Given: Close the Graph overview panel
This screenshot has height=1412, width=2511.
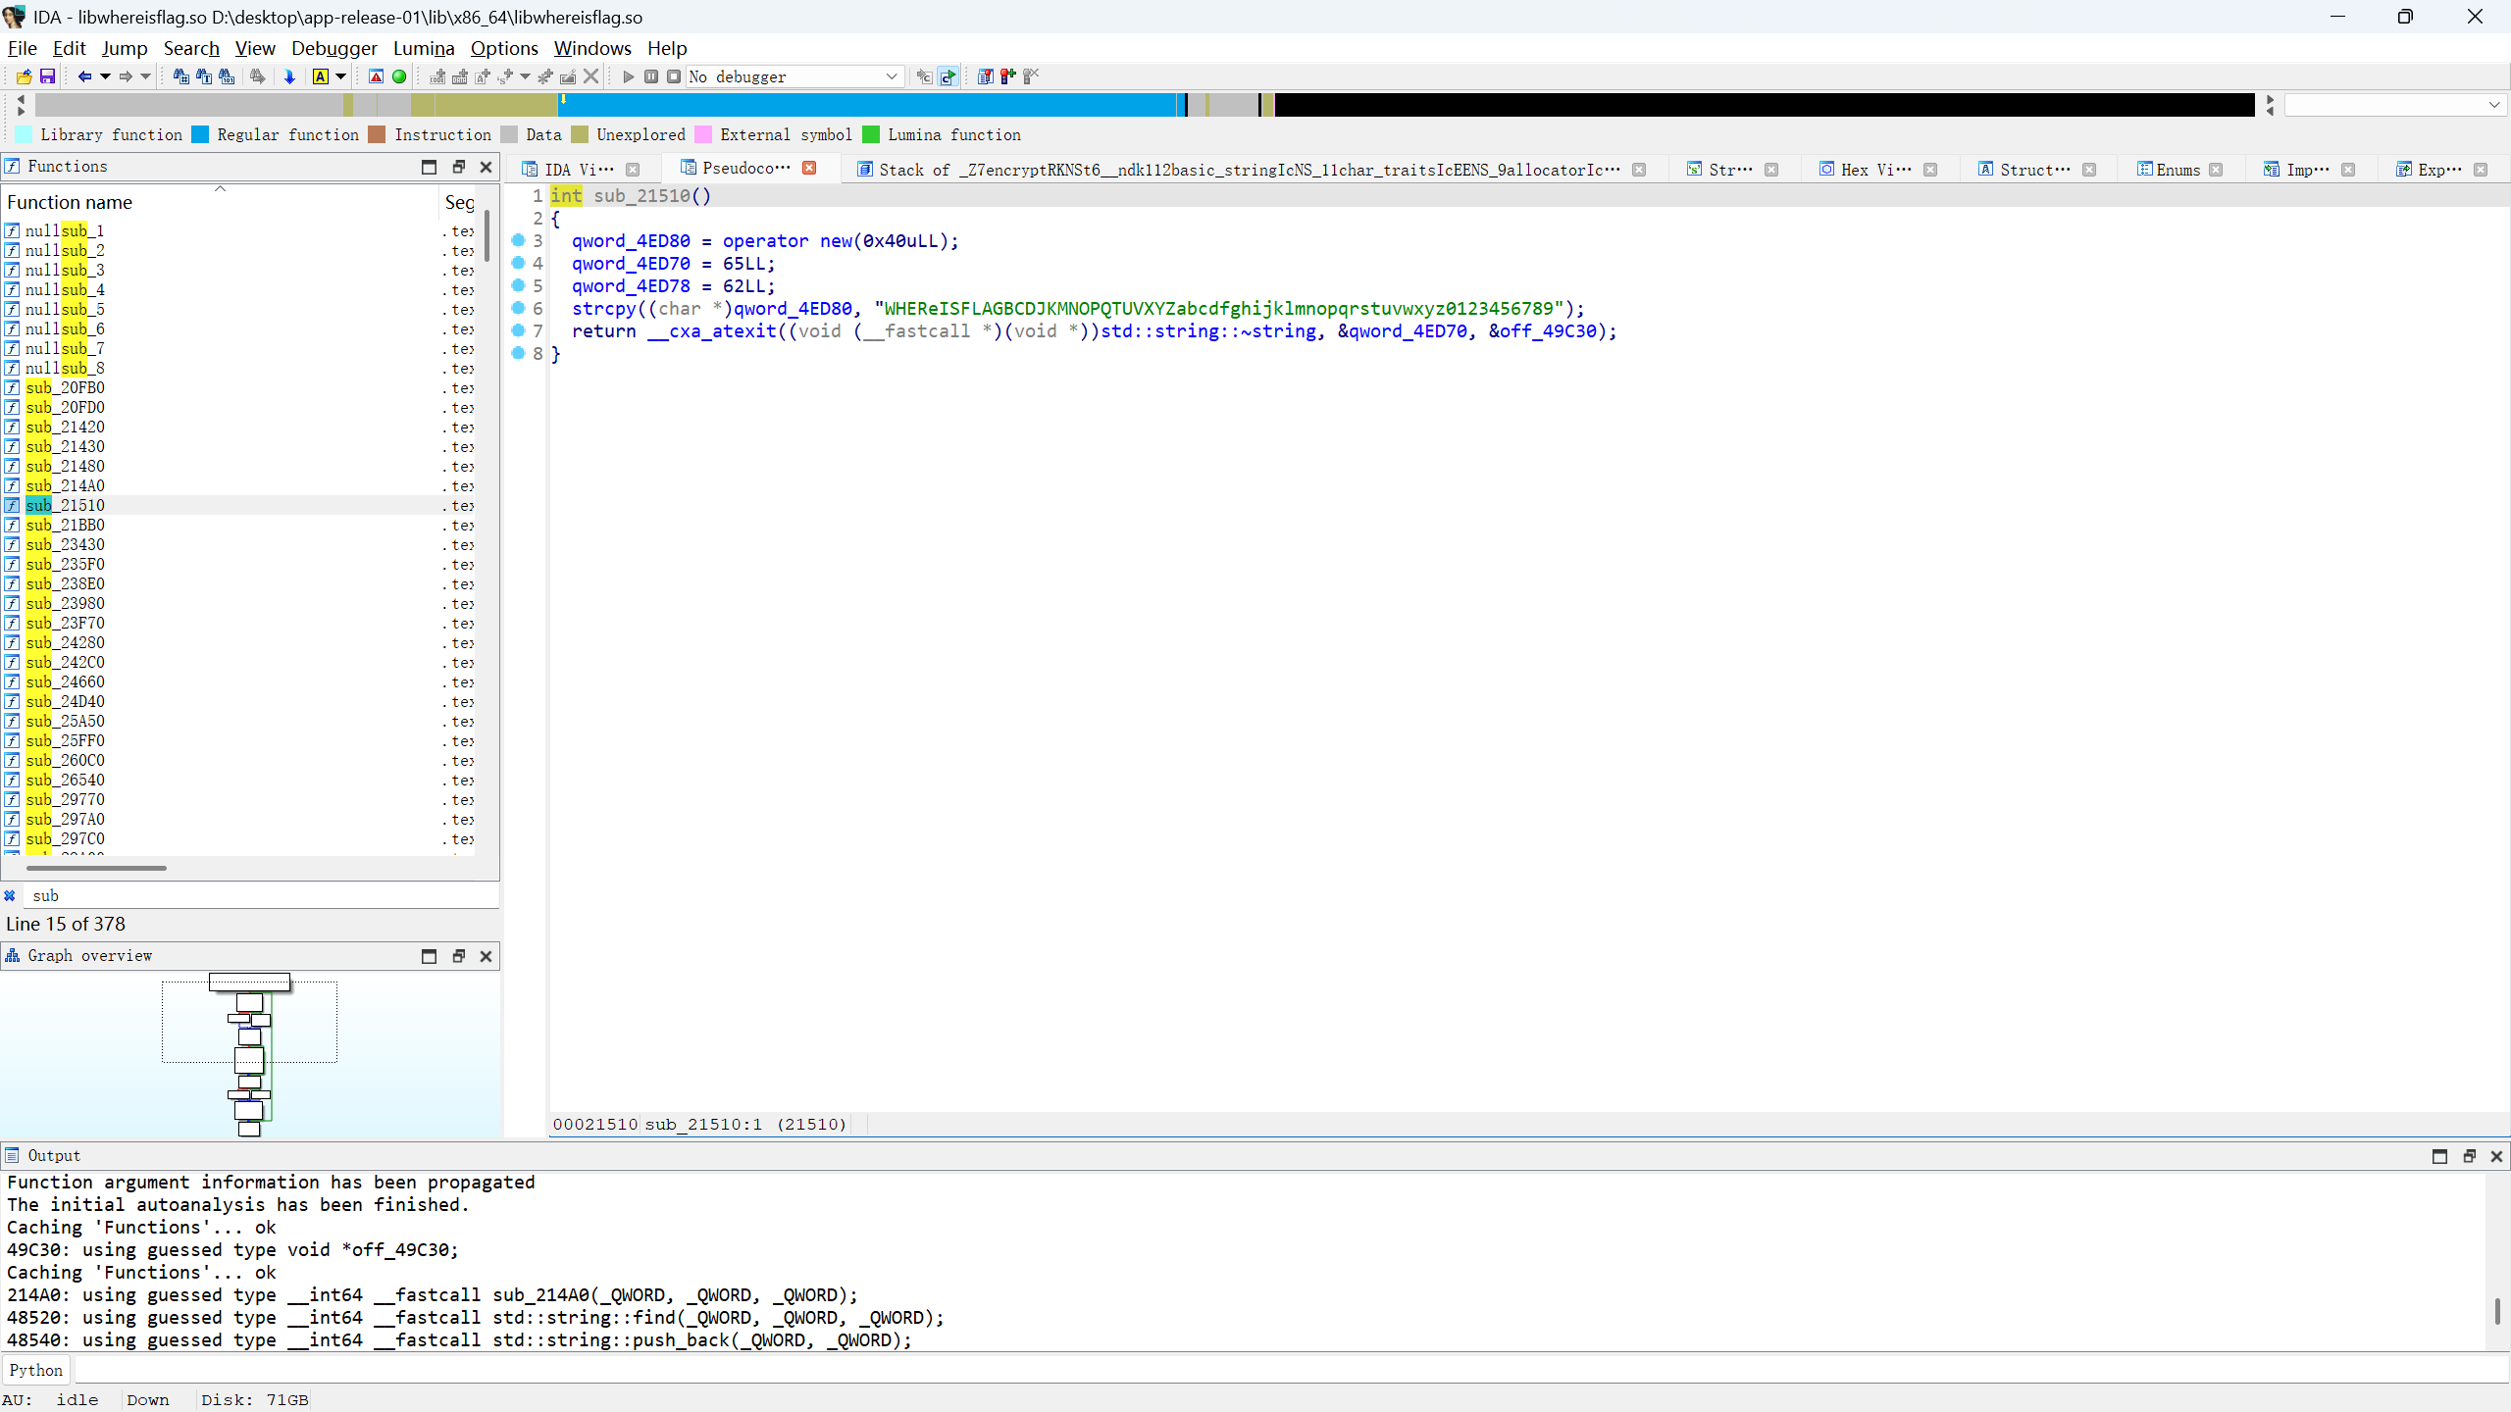Looking at the screenshot, I should tap(486, 956).
